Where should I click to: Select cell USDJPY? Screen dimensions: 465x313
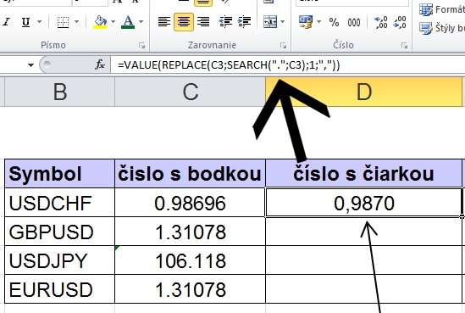(59, 260)
